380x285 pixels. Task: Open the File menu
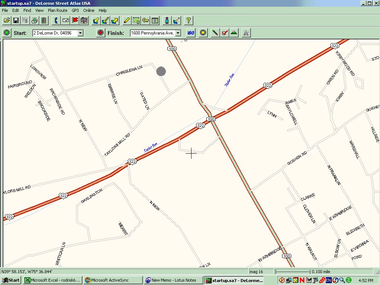(5, 10)
